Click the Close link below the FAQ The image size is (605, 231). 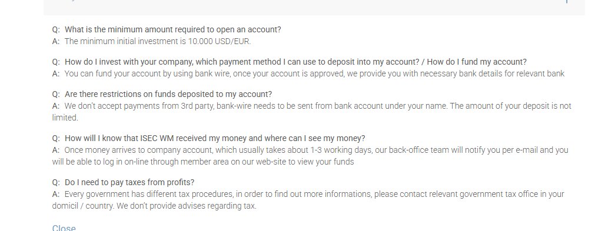64,228
